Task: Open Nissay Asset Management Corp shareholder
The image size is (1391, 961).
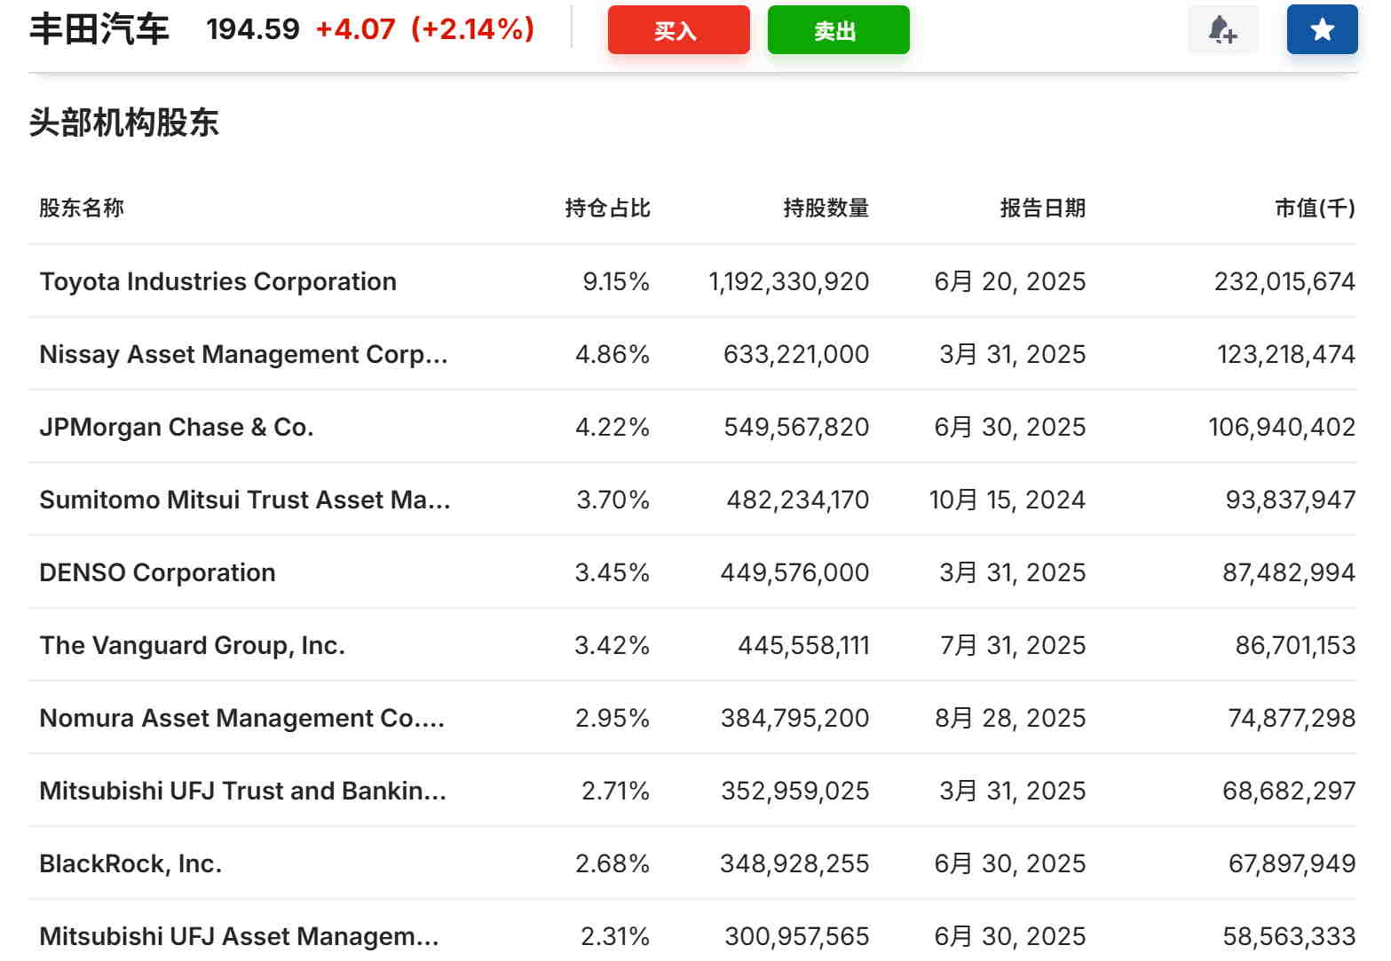Action: [x=243, y=355]
